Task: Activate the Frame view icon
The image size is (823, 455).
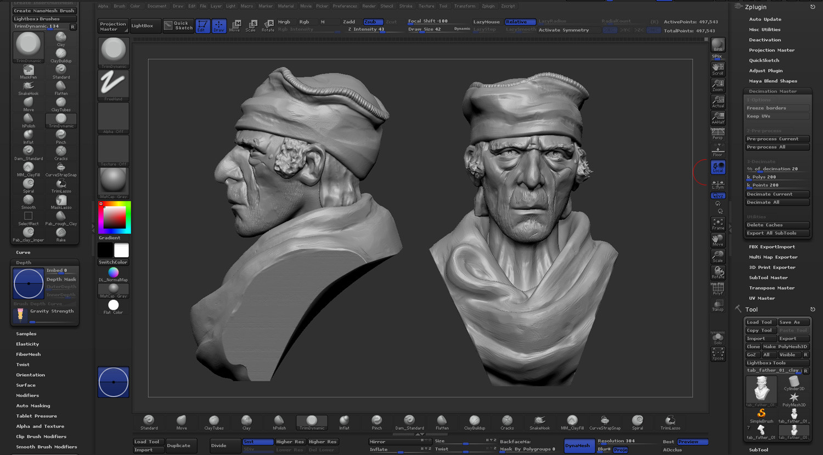Action: (718, 223)
